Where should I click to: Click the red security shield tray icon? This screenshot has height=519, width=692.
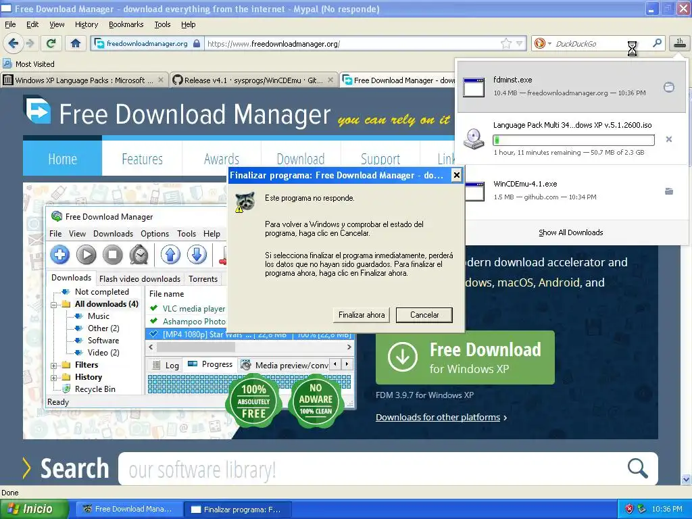pyautogui.click(x=629, y=509)
